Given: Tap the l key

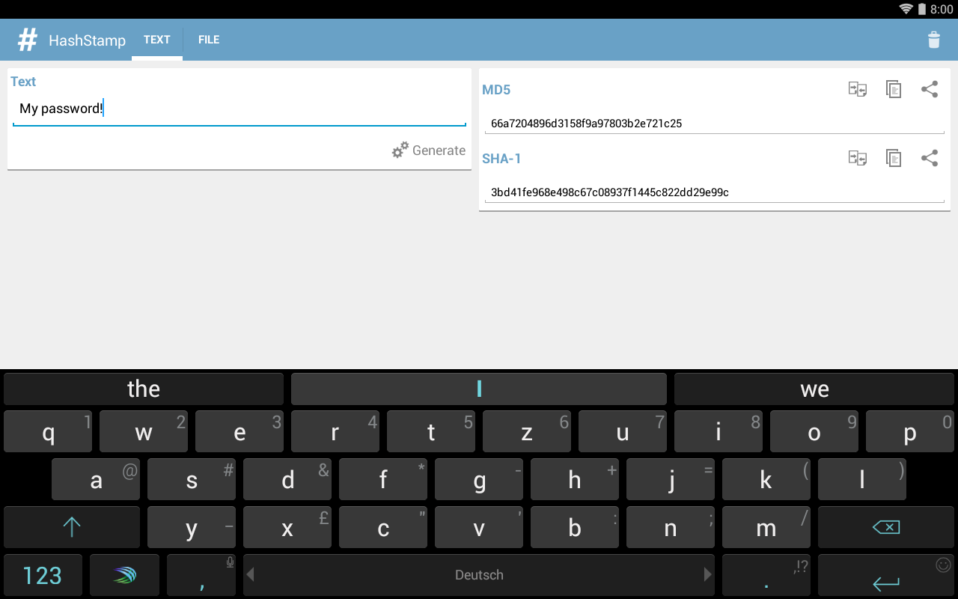Looking at the screenshot, I should [x=862, y=479].
